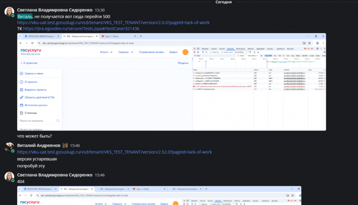Toggle Doc filter chip in first screenshot DevTools

[275, 56]
